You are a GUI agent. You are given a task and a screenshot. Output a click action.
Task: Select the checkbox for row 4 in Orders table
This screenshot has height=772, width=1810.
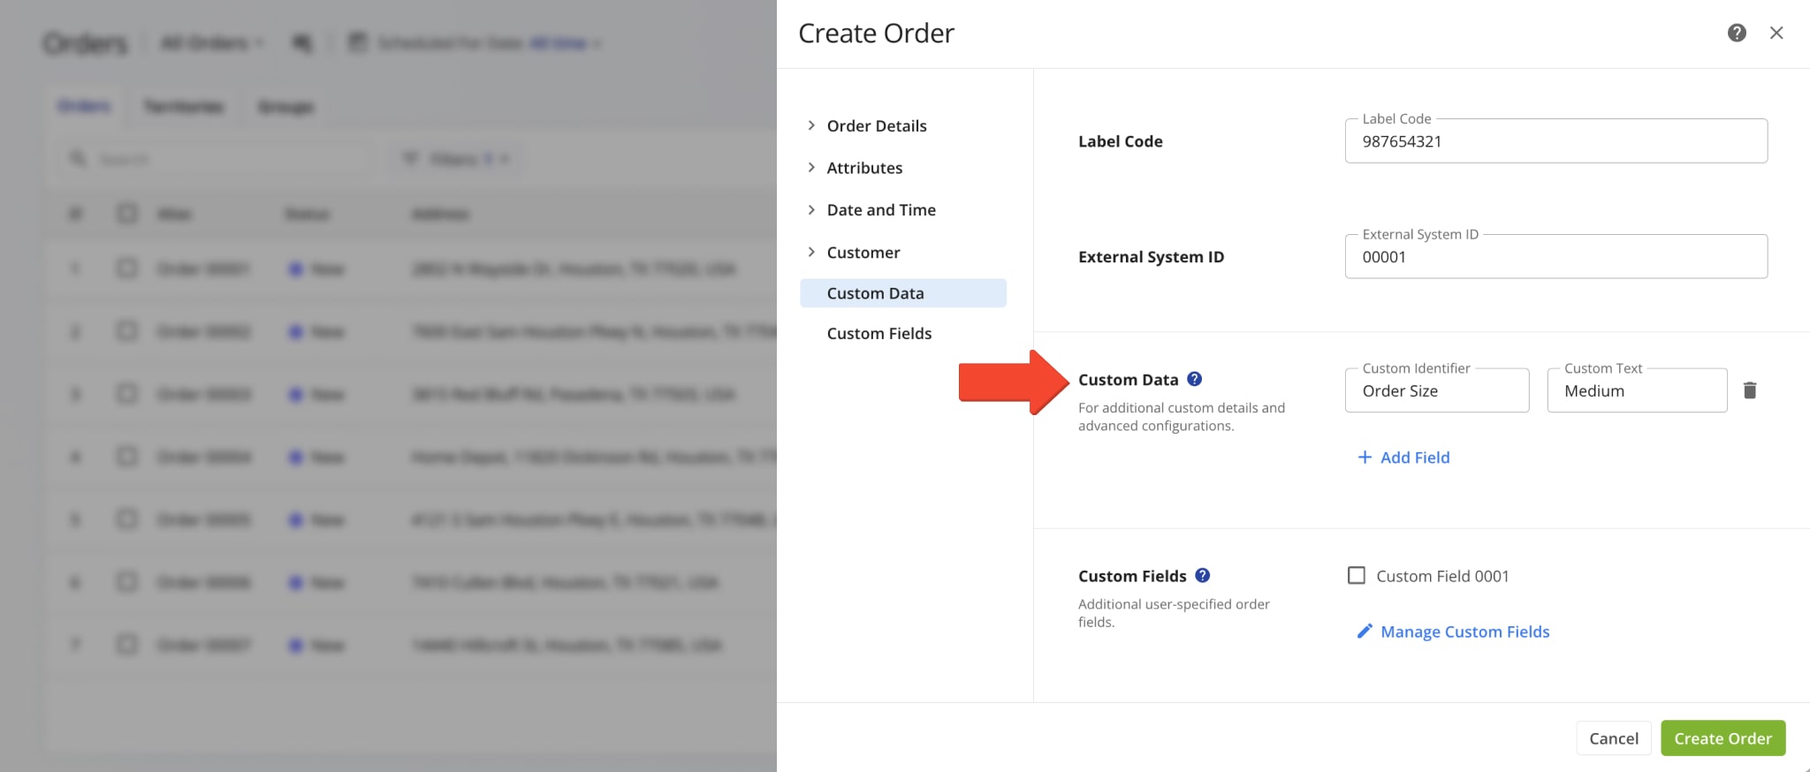coord(127,456)
